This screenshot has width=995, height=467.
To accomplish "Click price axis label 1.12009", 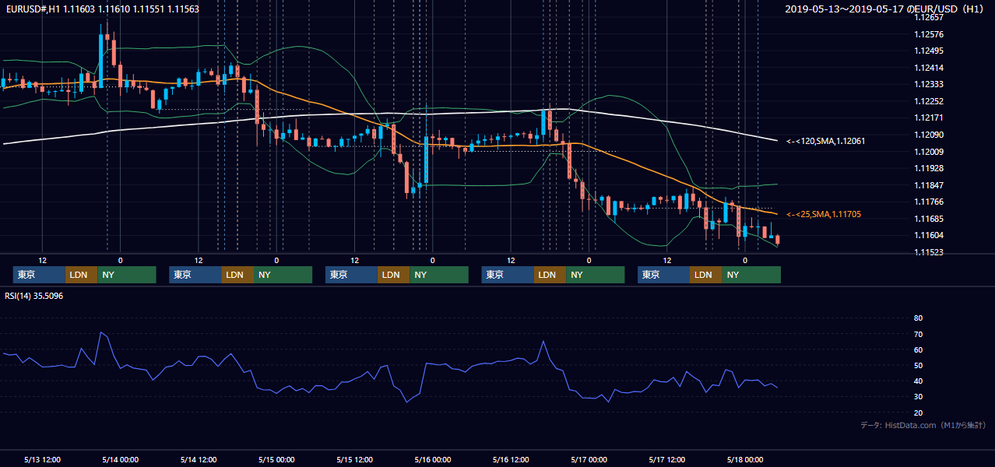I will click(928, 152).
